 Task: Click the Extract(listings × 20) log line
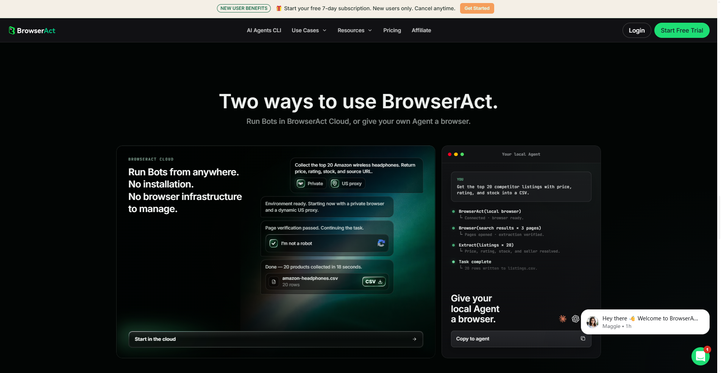486,245
